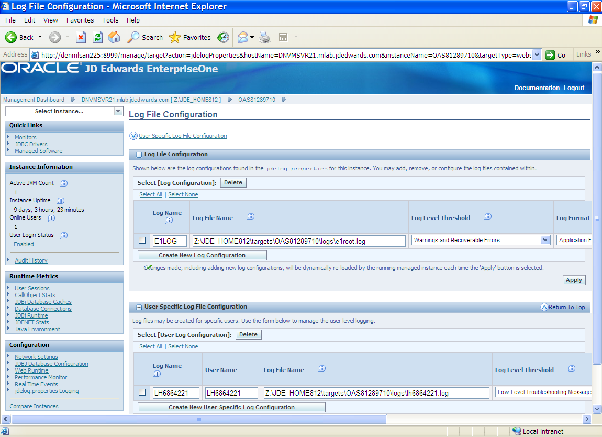Click the E1LOG log name field

170,241
